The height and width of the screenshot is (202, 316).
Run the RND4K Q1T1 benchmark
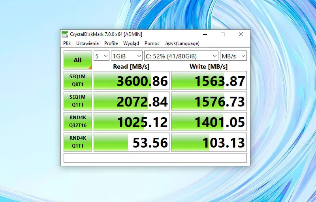click(x=78, y=142)
